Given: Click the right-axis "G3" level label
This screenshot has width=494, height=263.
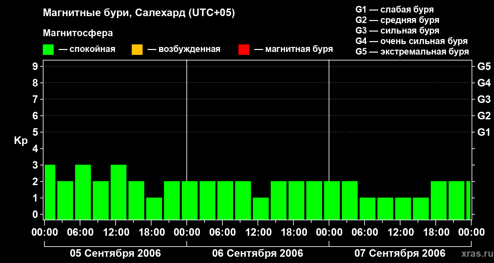Looking at the screenshot, I should (484, 99).
